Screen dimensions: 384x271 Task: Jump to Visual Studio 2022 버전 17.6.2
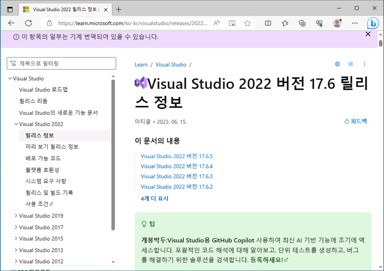click(x=177, y=187)
